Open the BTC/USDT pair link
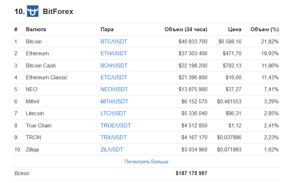 tap(114, 42)
